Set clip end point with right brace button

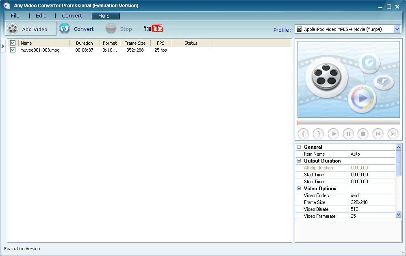coord(318,134)
